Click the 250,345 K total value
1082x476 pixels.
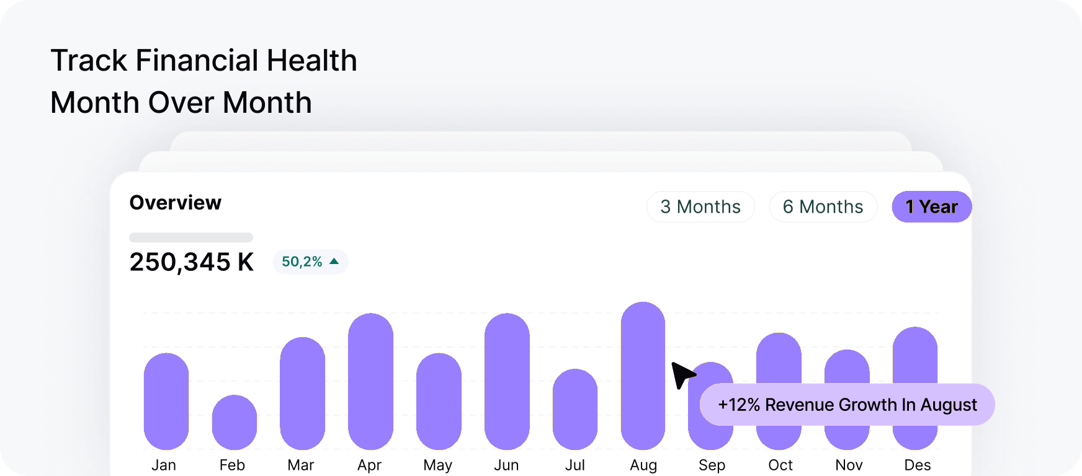pos(192,262)
